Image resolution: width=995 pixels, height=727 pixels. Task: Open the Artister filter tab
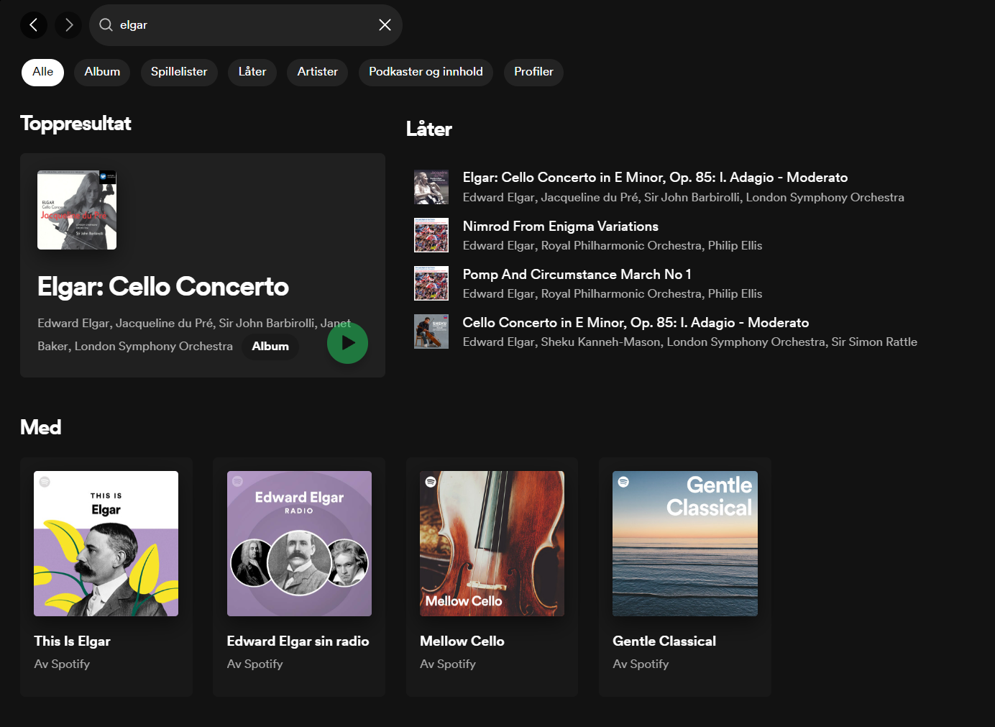[317, 72]
